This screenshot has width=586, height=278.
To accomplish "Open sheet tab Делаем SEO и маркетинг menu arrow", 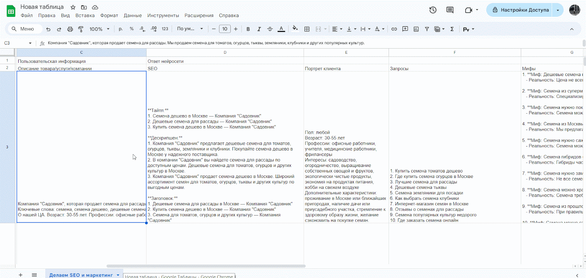I will (118, 275).
